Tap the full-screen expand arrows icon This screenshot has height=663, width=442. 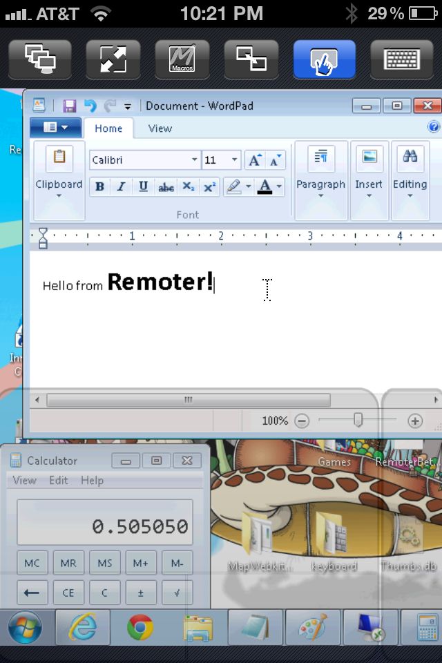point(113,59)
